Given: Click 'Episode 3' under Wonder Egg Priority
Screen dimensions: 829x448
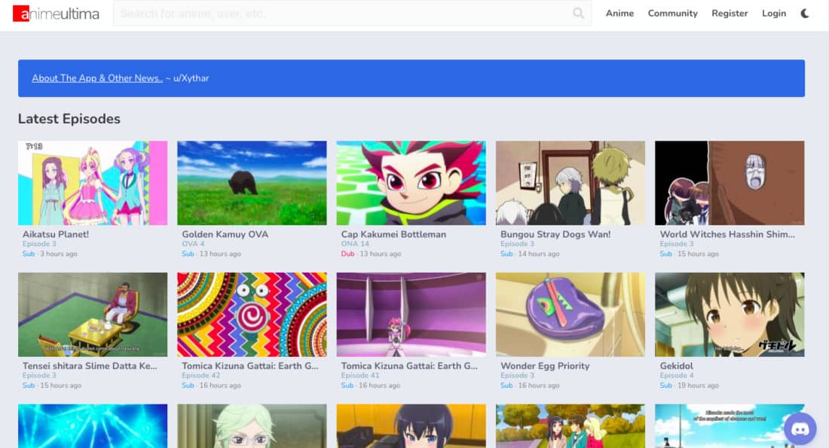Looking at the screenshot, I should (x=517, y=375).
